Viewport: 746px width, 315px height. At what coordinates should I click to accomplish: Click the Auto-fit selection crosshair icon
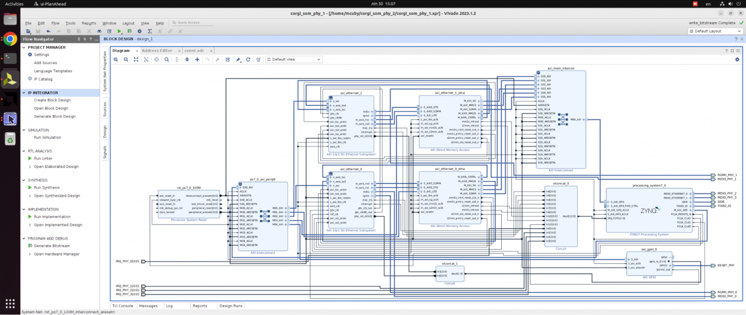tap(156, 59)
